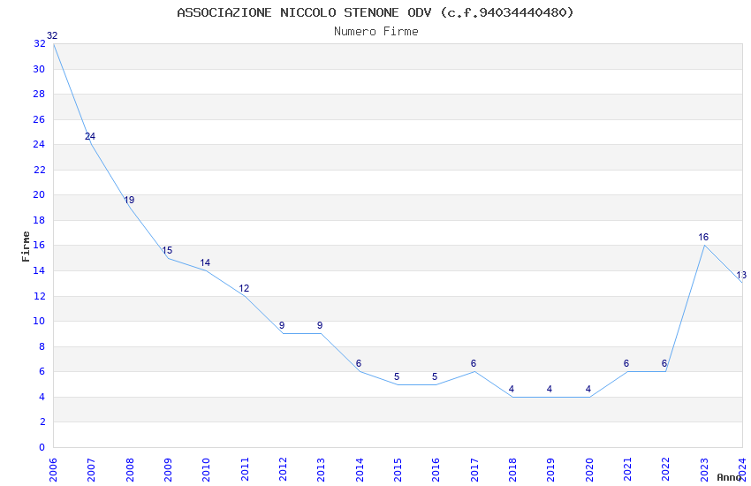This screenshot has height=486, width=751.
Task: Click the x-axis year 2014
Action: pos(360,470)
